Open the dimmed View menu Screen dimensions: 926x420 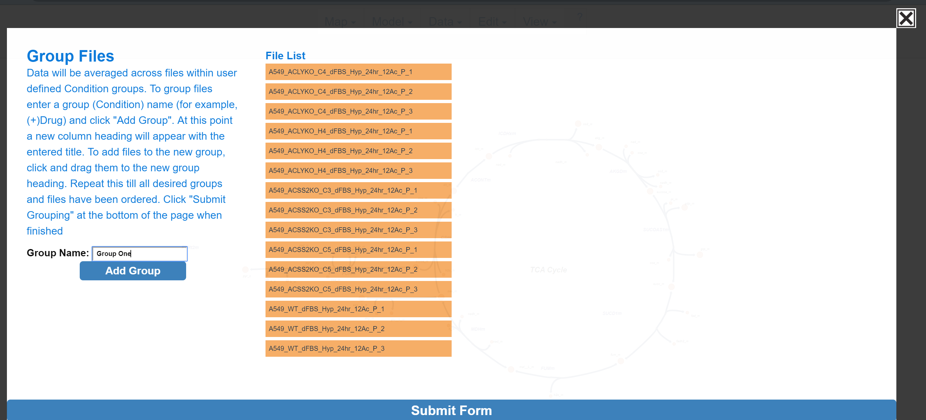[539, 21]
